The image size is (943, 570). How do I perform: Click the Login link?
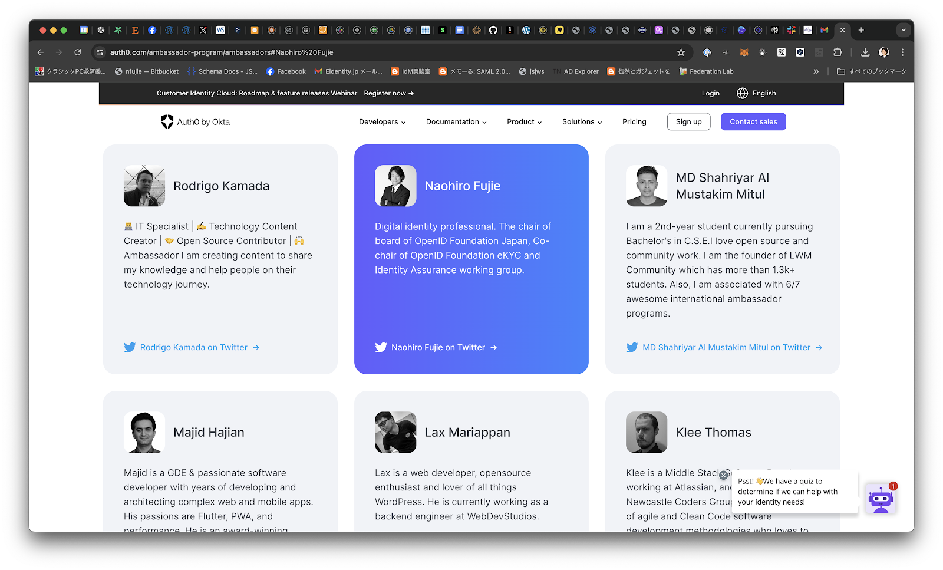pos(711,93)
